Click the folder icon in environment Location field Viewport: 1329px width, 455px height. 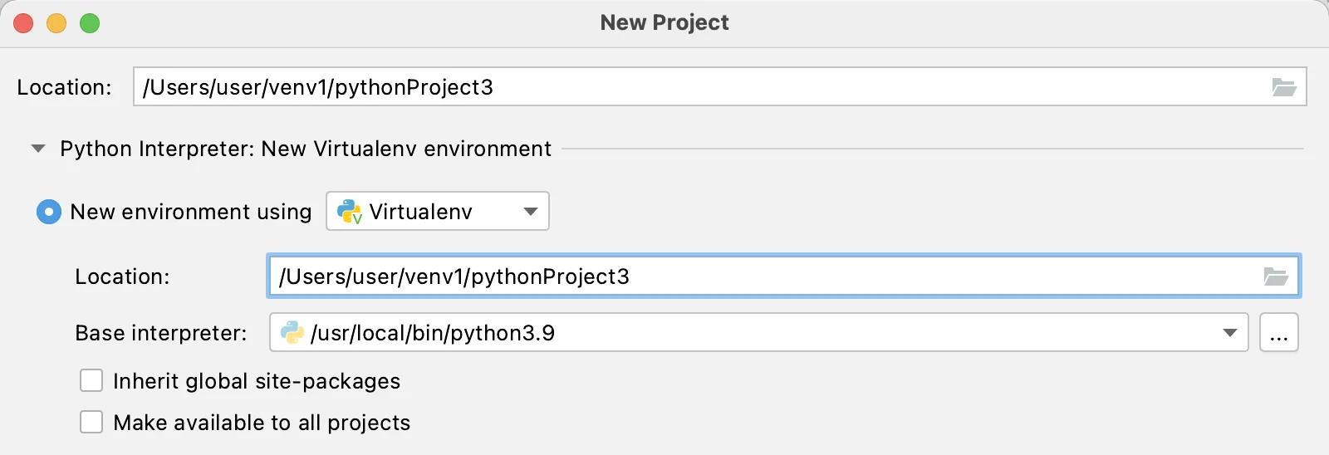point(1276,276)
